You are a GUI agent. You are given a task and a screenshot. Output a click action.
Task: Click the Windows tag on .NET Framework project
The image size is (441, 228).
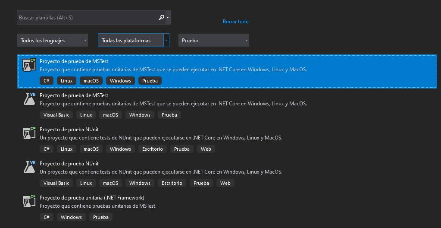71,217
